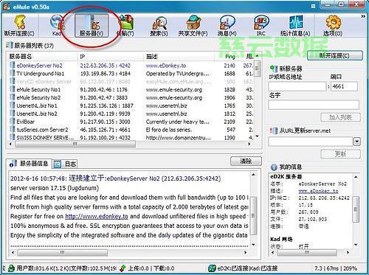Viewport: 369px width, 275px height.
Task: Open the Search (搜索) toolbar icon
Action: coord(159,26)
